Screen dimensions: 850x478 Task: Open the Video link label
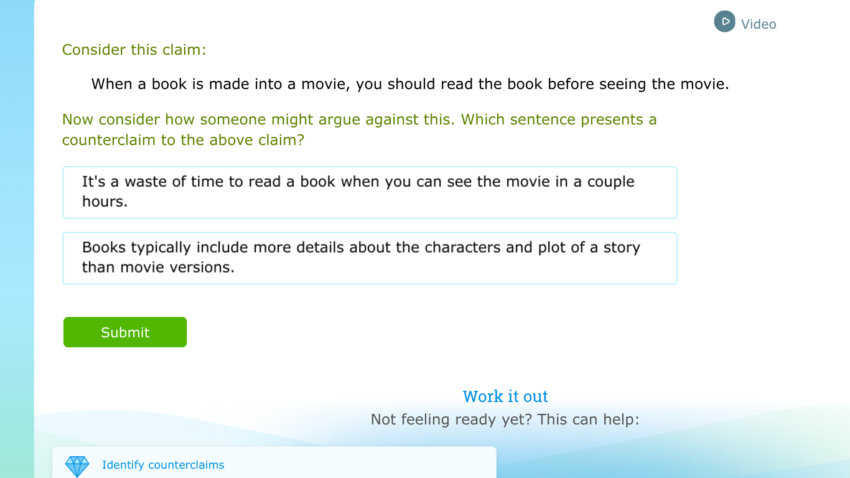click(x=758, y=24)
